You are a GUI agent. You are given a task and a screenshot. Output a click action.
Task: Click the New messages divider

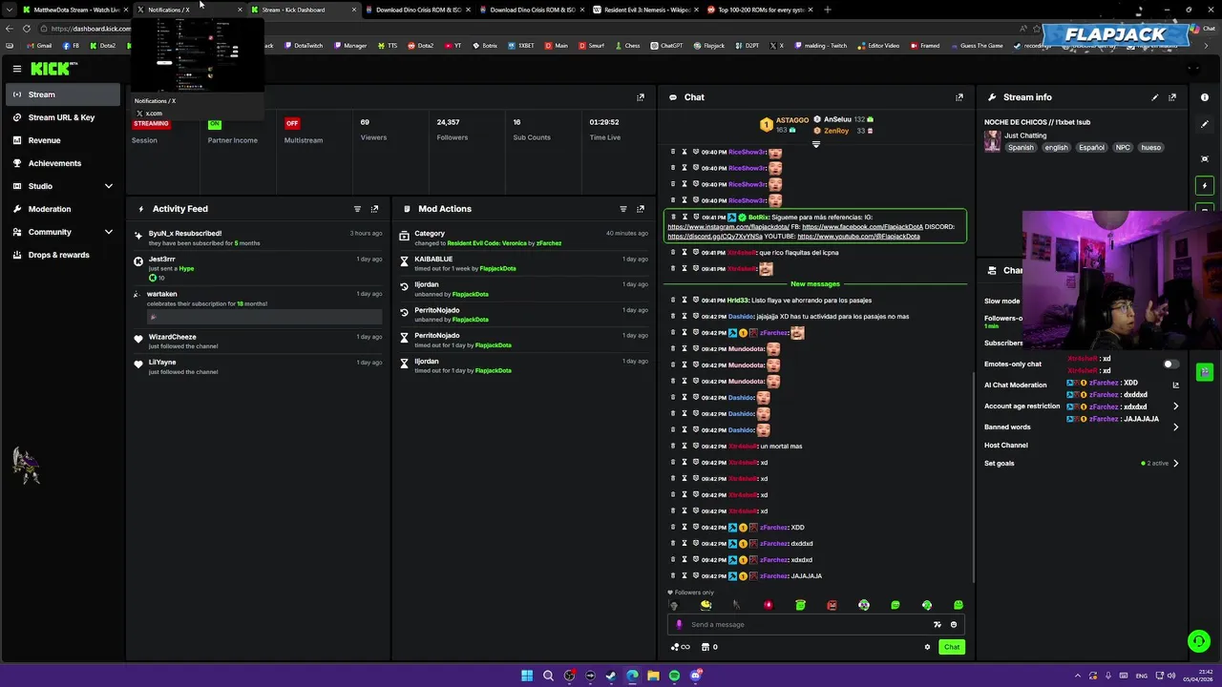click(x=815, y=284)
